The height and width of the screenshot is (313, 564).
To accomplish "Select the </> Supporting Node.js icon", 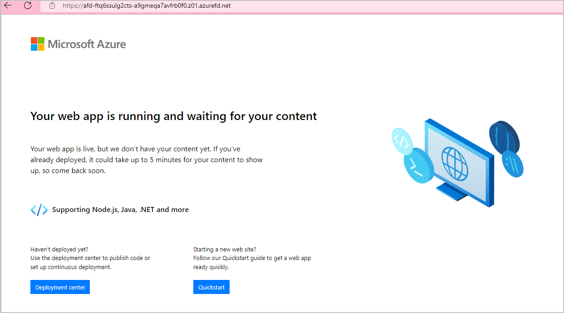I will [39, 209].
